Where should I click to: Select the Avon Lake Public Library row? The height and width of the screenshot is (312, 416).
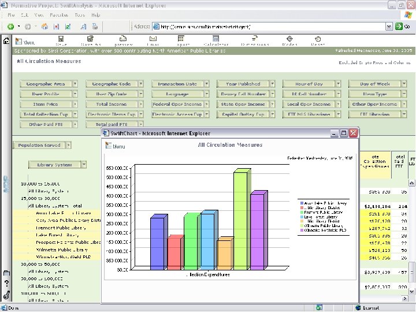[64, 213]
